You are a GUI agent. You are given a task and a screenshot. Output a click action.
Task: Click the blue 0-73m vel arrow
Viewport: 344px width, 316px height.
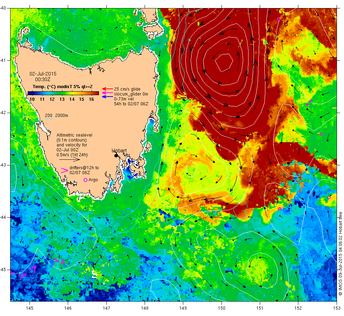click(x=107, y=97)
